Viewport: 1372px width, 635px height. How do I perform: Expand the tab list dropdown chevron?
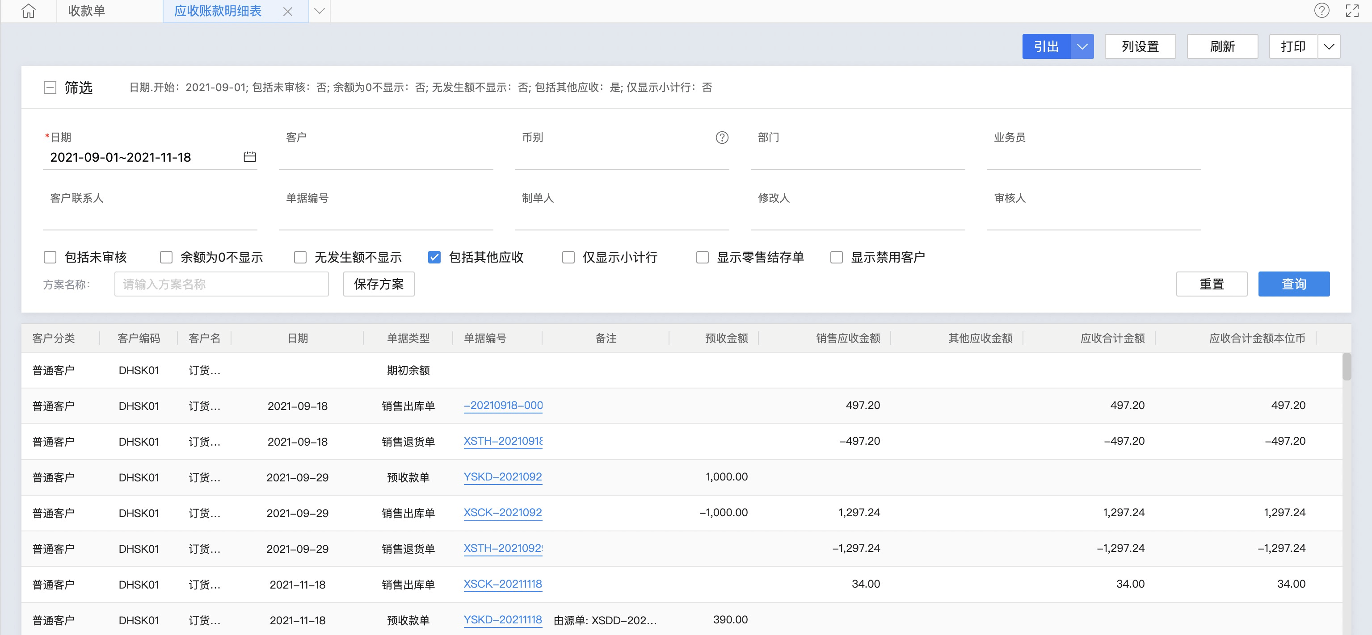(x=320, y=11)
